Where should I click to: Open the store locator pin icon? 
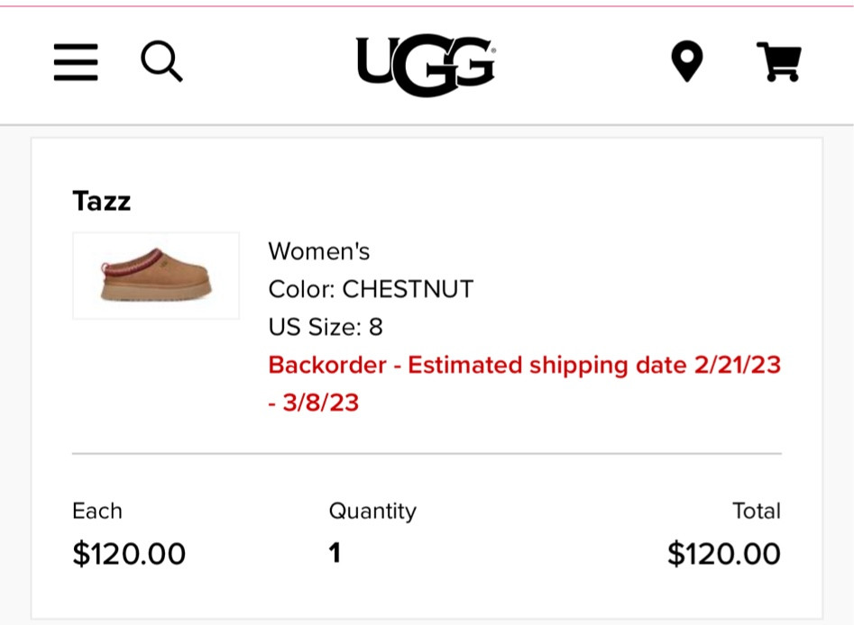(x=688, y=62)
